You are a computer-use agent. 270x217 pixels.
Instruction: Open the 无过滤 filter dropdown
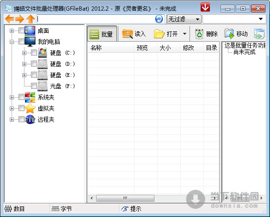click(184, 19)
